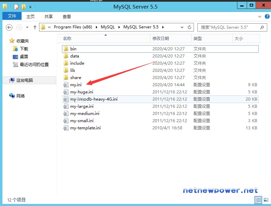
Task: Click the my.ini file icon
Action: tap(66, 85)
